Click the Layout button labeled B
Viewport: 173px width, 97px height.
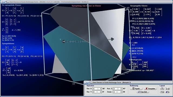coord(168,89)
